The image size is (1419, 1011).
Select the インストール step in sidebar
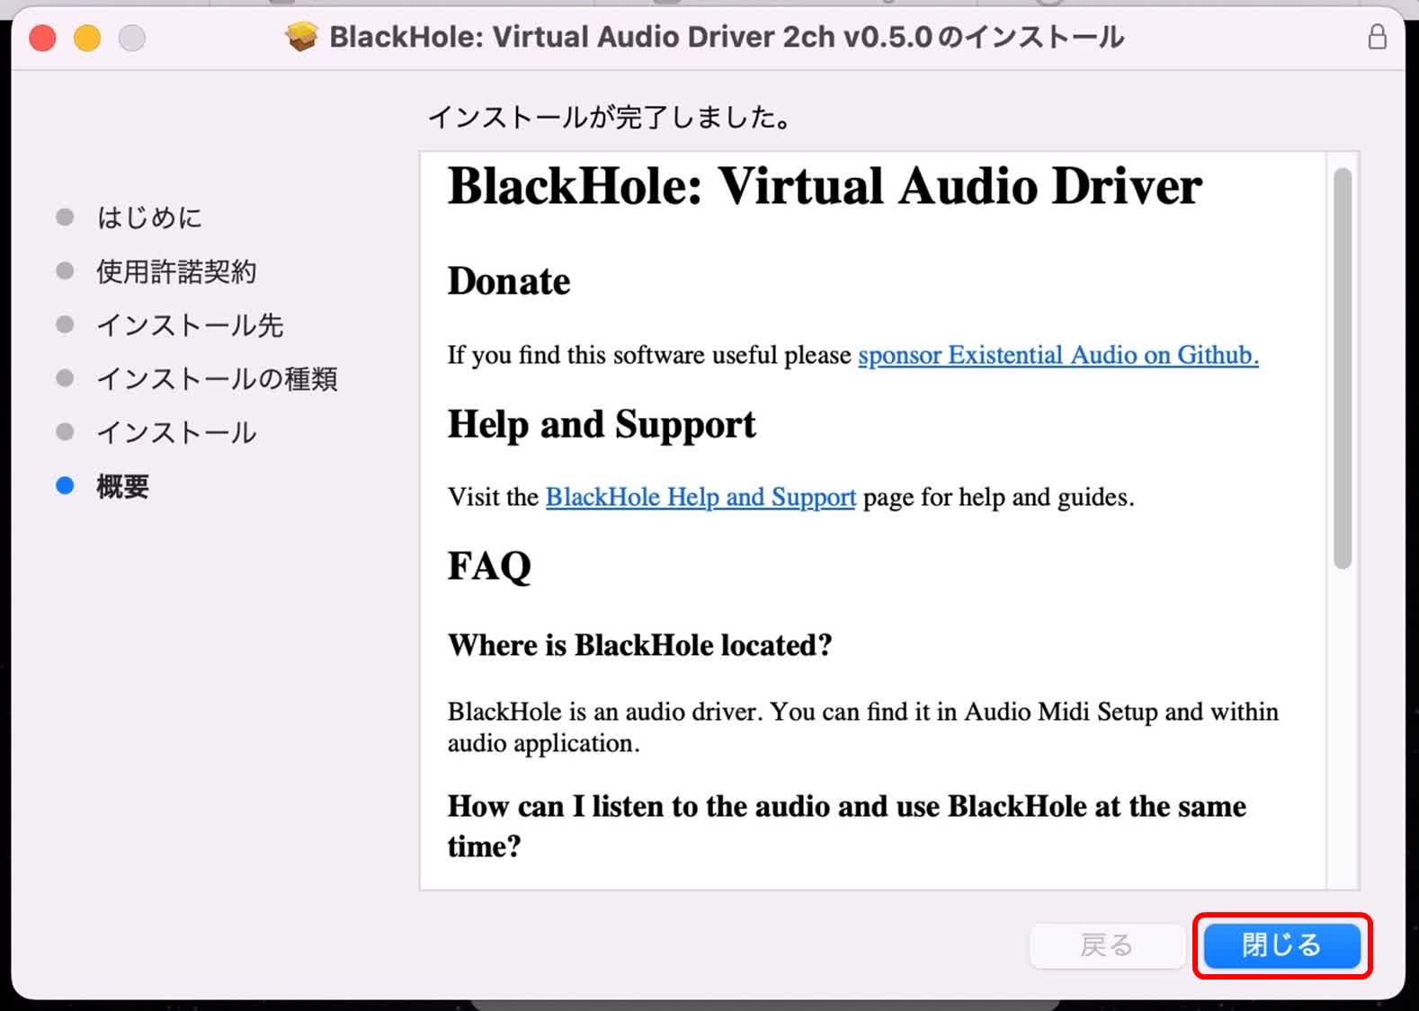(x=176, y=433)
